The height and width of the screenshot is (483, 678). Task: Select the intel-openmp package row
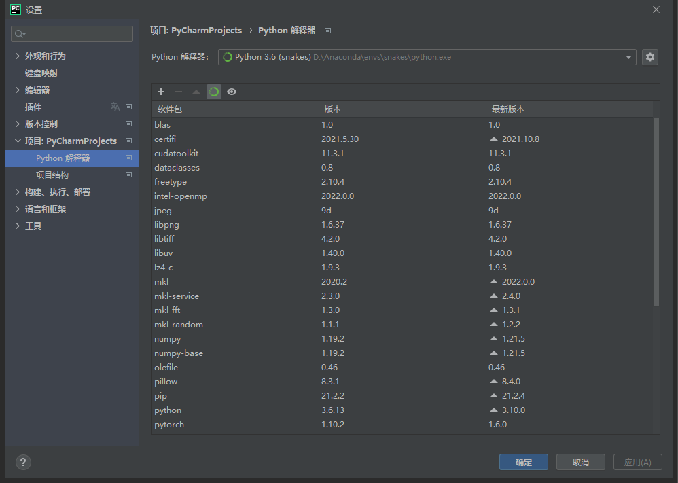[x=403, y=196]
